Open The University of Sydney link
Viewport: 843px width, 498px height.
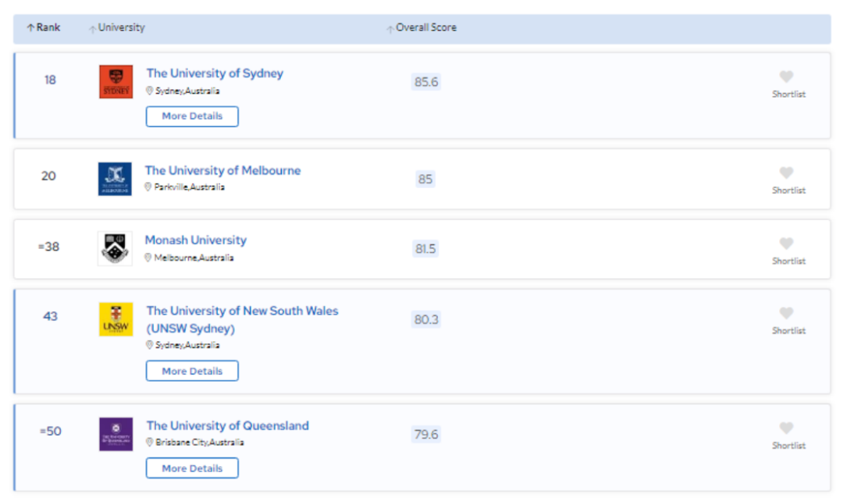(x=215, y=73)
